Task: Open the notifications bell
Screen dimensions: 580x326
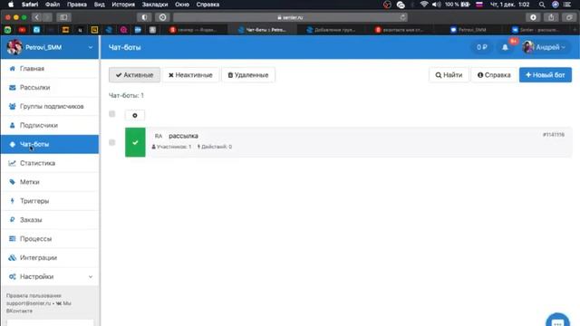Action: (x=505, y=47)
